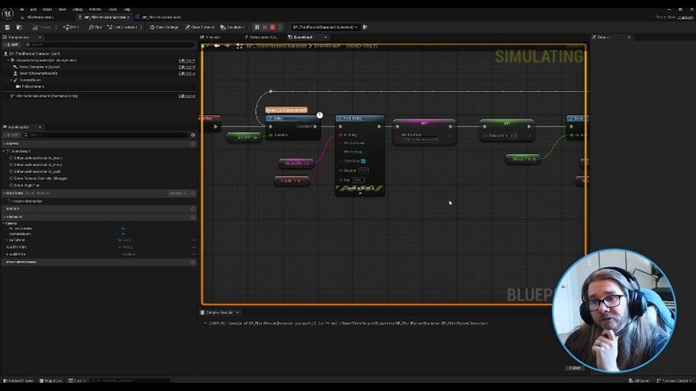Click the Compile button

point(42,27)
